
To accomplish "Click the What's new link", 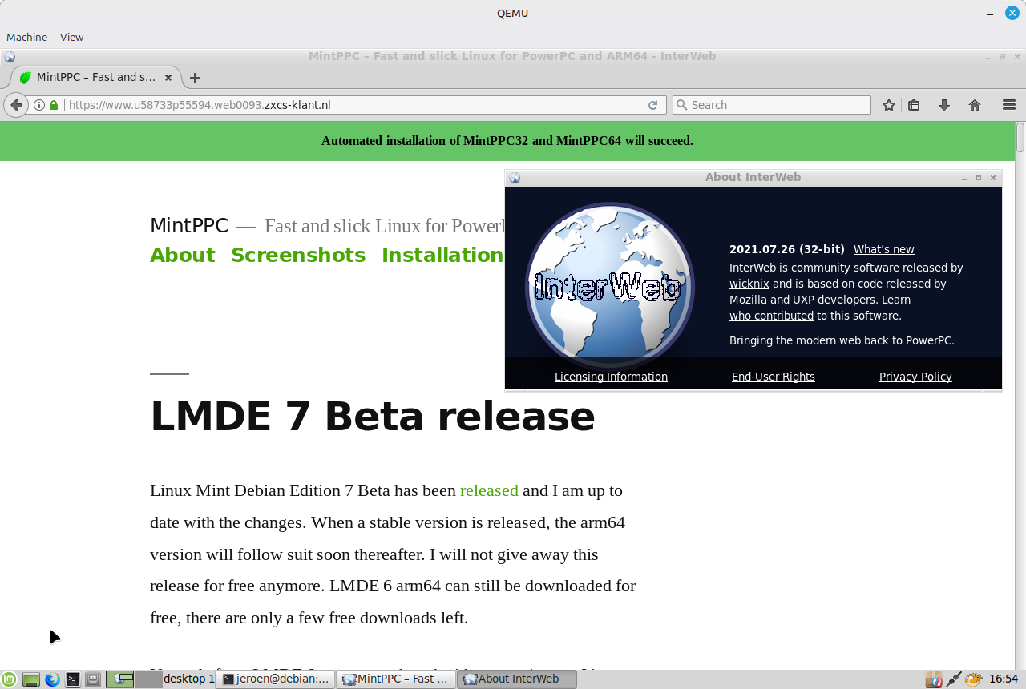I will click(x=883, y=249).
